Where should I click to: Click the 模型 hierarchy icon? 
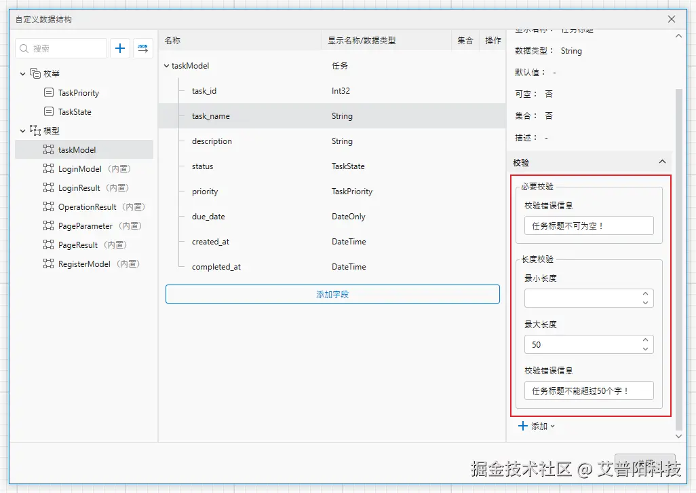click(35, 130)
